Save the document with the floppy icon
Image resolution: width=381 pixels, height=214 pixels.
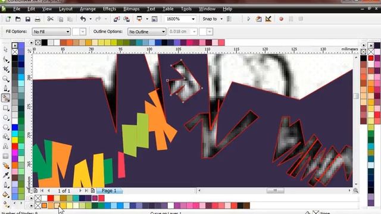point(28,19)
